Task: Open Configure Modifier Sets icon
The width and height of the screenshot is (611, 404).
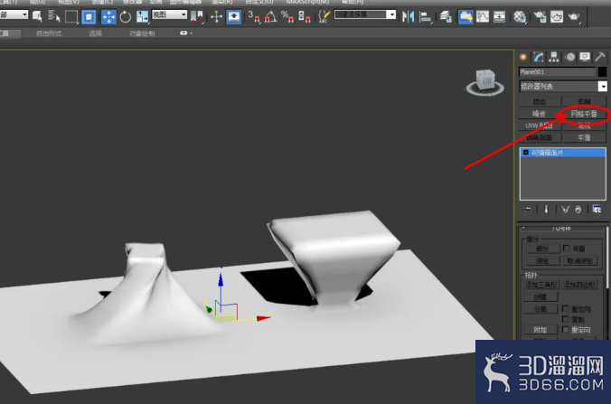Action: tap(597, 210)
